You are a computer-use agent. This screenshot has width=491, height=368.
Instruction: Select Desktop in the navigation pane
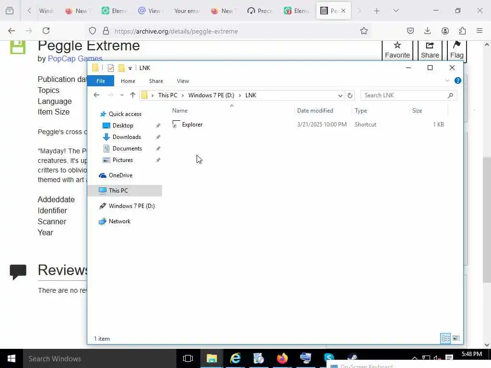click(x=122, y=126)
